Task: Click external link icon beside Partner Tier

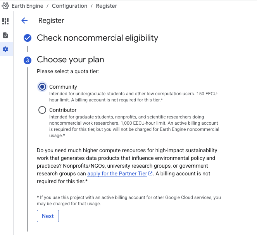Action: pos(150,173)
